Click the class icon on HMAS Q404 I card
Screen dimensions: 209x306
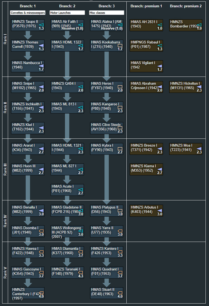click(81, 87)
